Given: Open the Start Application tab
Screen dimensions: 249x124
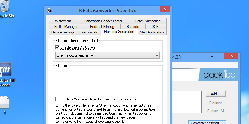Looking at the screenshot, I should (152, 32).
